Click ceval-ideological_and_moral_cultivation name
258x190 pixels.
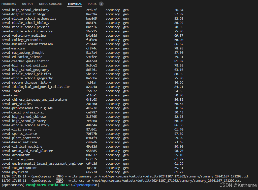pos(36,87)
